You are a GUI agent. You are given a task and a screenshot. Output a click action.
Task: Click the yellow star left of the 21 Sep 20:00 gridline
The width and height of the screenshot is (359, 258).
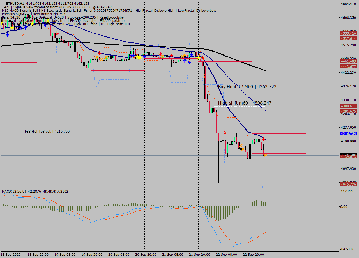199,58
